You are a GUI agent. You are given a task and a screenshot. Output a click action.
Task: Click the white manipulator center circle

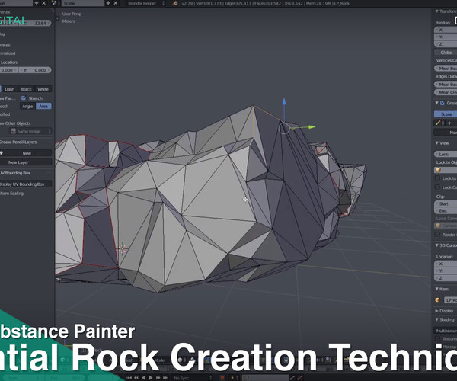click(284, 128)
